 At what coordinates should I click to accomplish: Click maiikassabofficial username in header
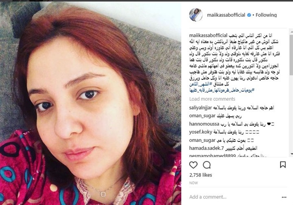[226, 15]
